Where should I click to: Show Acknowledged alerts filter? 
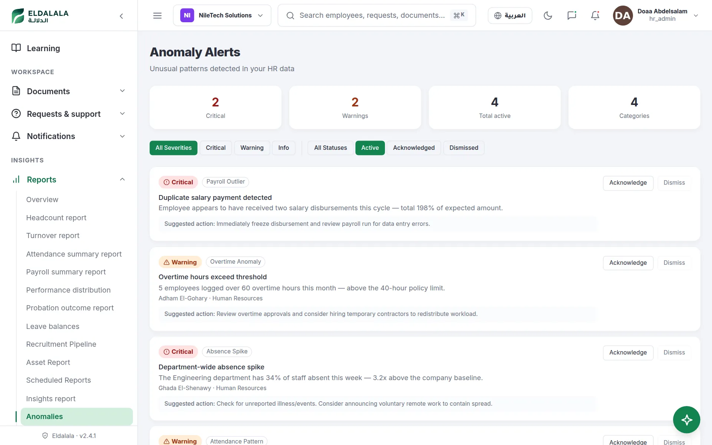[x=414, y=148]
